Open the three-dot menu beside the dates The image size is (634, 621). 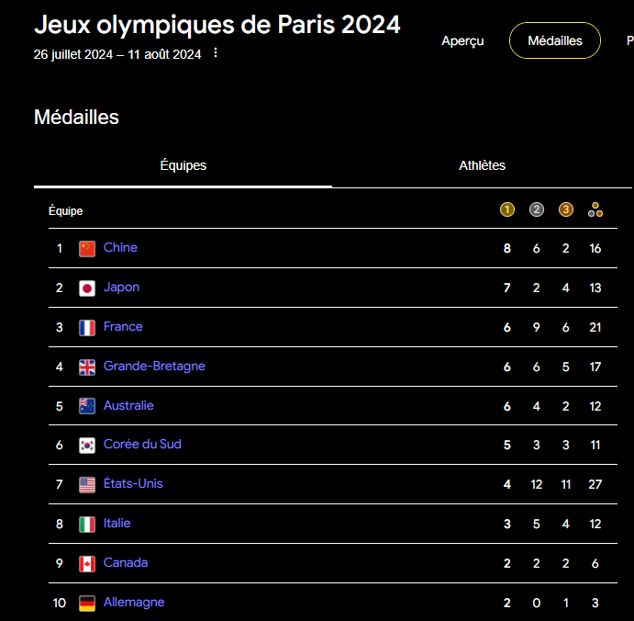pos(216,53)
